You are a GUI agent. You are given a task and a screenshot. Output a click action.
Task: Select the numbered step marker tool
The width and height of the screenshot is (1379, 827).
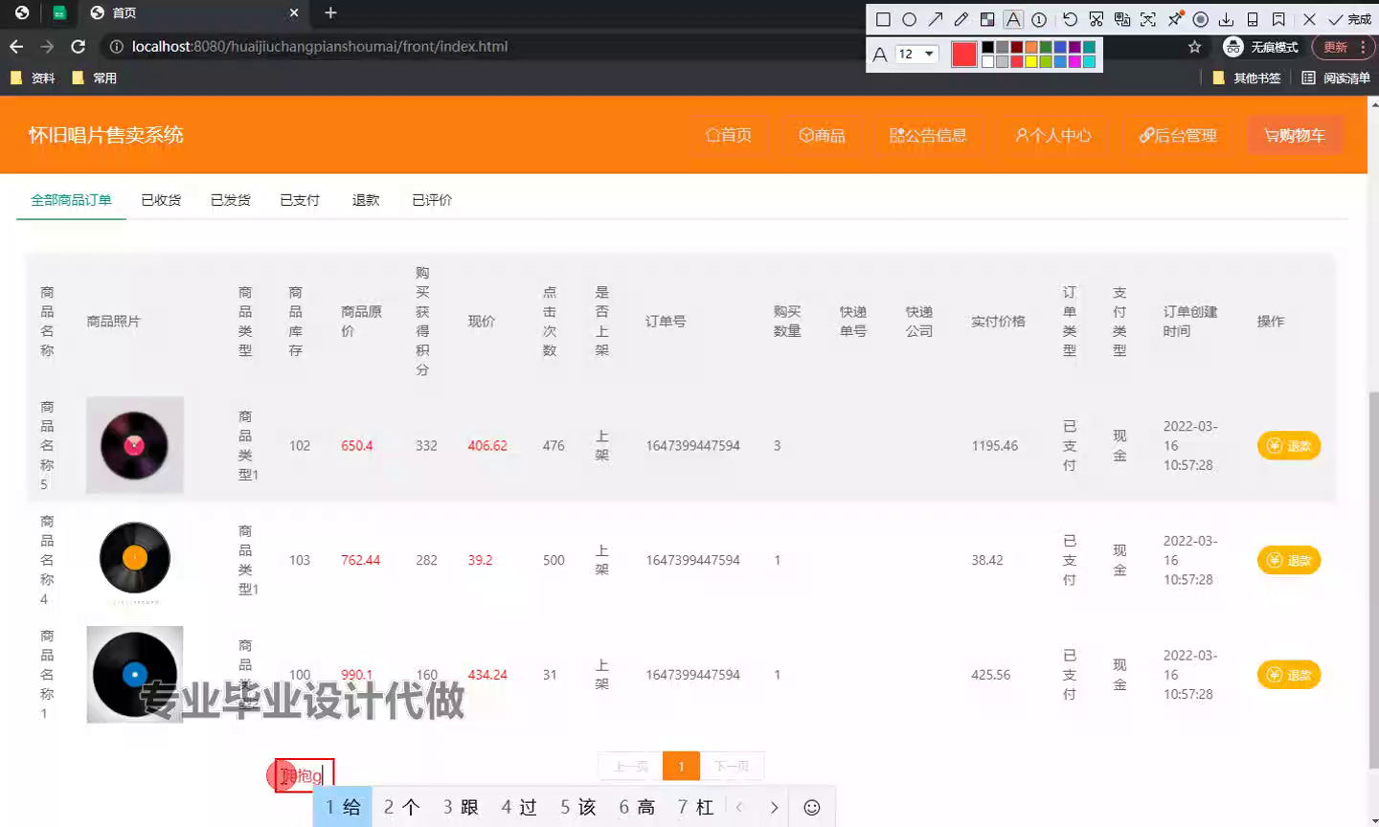click(x=1039, y=19)
